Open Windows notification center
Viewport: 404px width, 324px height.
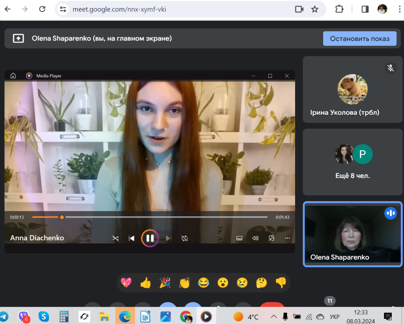[388, 316]
